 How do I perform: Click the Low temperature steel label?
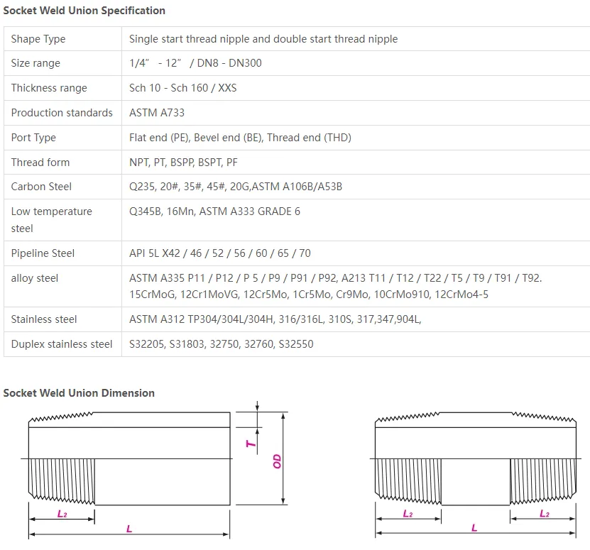click(52, 220)
